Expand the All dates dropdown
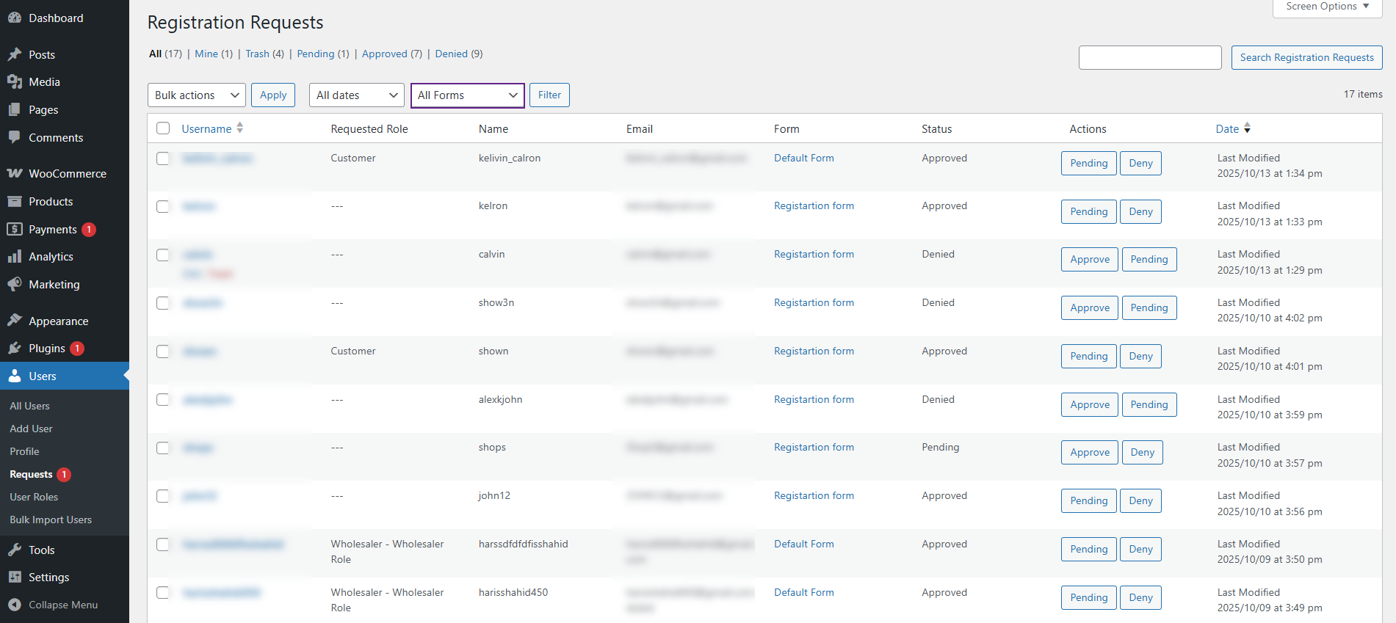This screenshot has width=1396, height=623. (357, 95)
